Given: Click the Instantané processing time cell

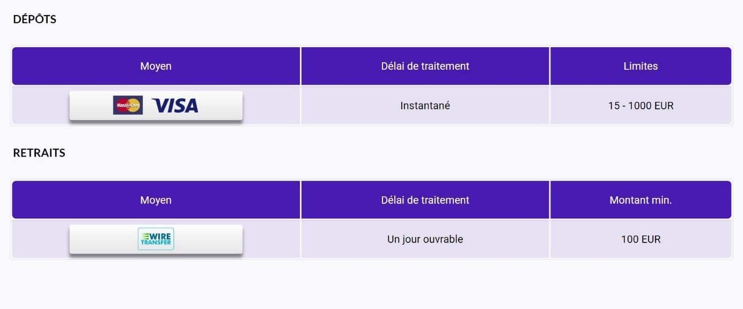Looking at the screenshot, I should (x=425, y=106).
